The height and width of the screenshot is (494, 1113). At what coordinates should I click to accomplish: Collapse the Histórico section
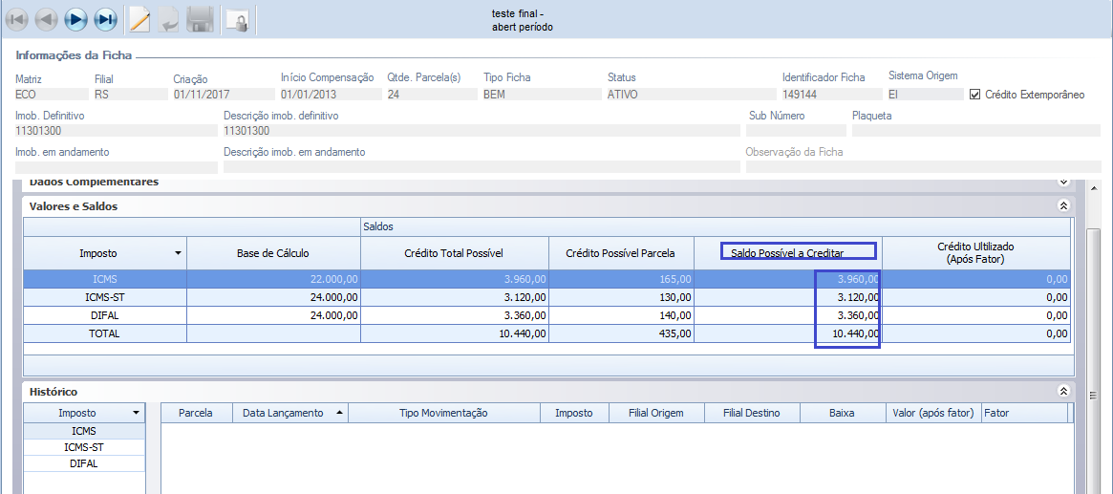(1062, 392)
